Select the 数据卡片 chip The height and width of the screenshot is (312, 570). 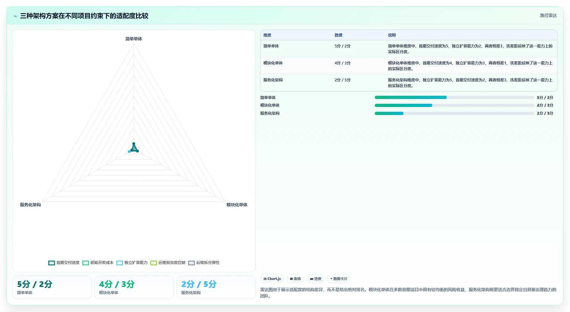339,279
